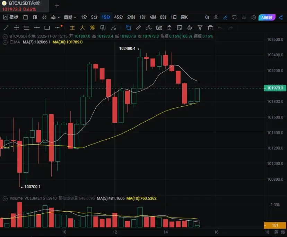Select the trend line drawing tool

pos(6,28)
